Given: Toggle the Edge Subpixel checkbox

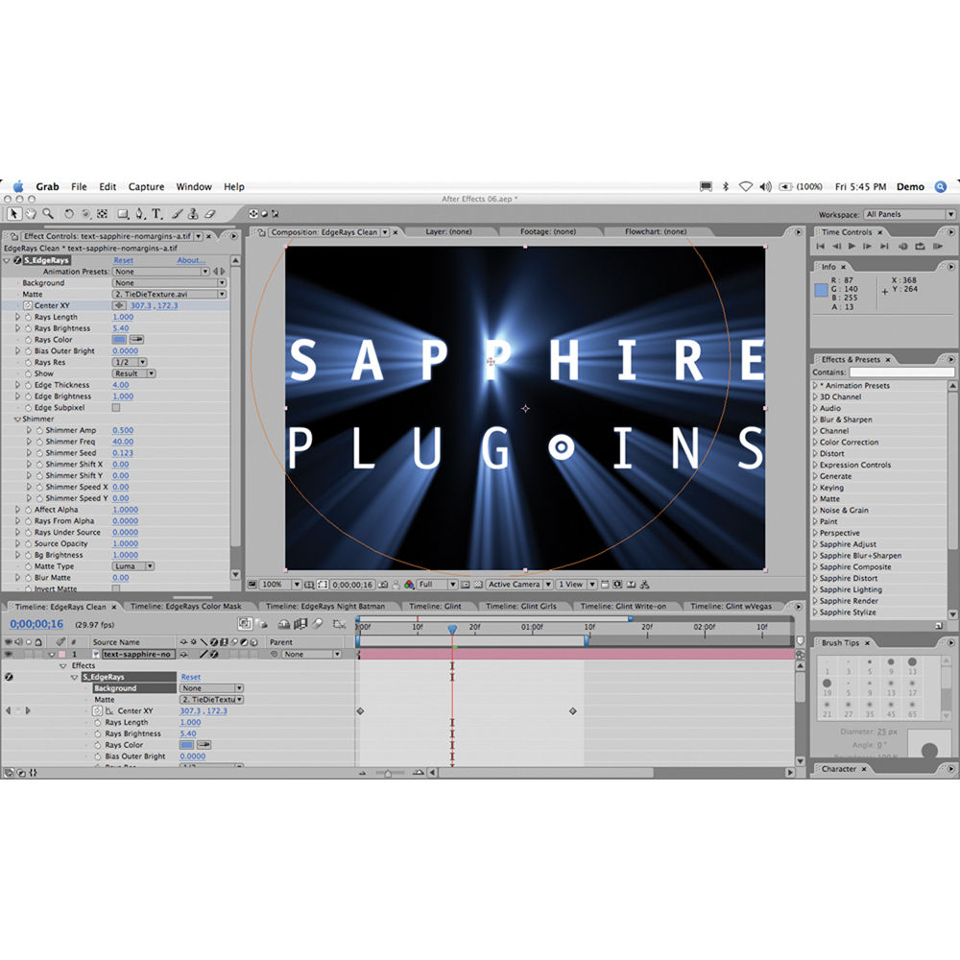Looking at the screenshot, I should [x=116, y=408].
